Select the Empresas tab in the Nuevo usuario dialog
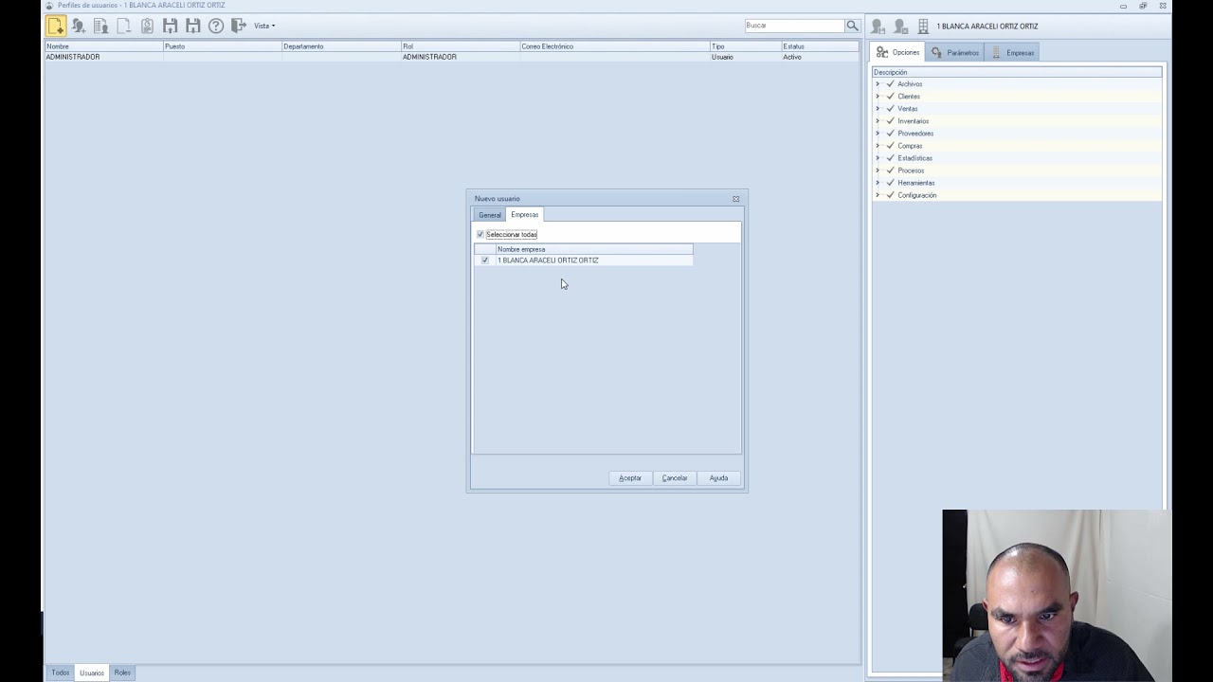This screenshot has width=1213, height=682. (524, 214)
